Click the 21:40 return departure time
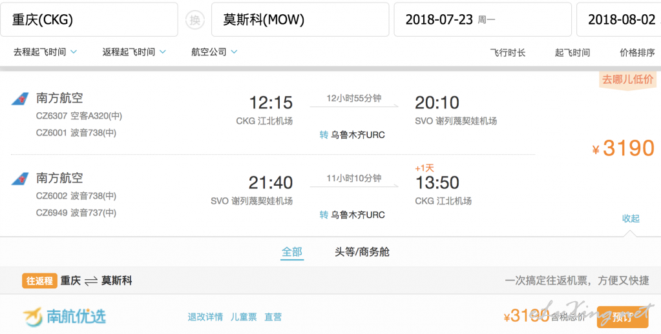The height and width of the screenshot is (334, 661). coord(271,182)
